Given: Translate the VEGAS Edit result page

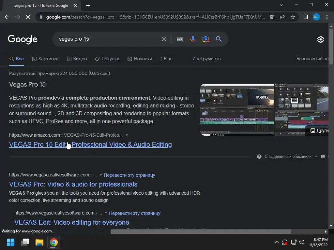Looking at the screenshot, I should [135, 213].
